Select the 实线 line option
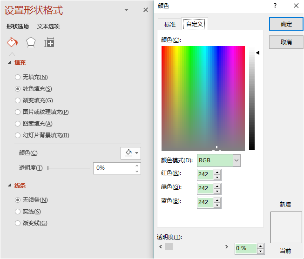 pyautogui.click(x=18, y=212)
